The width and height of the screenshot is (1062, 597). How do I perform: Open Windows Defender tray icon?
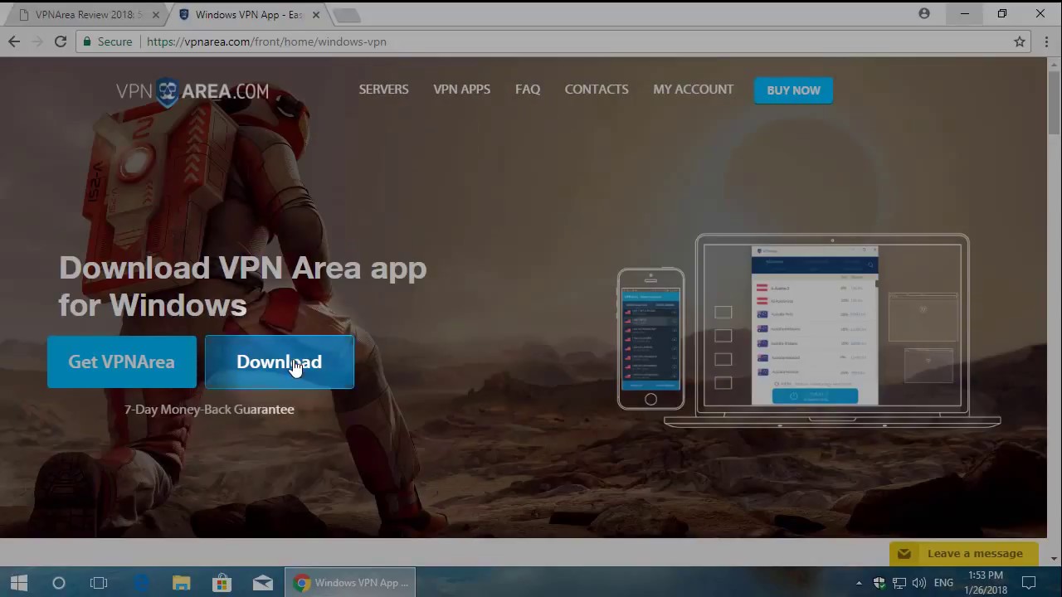[879, 583]
